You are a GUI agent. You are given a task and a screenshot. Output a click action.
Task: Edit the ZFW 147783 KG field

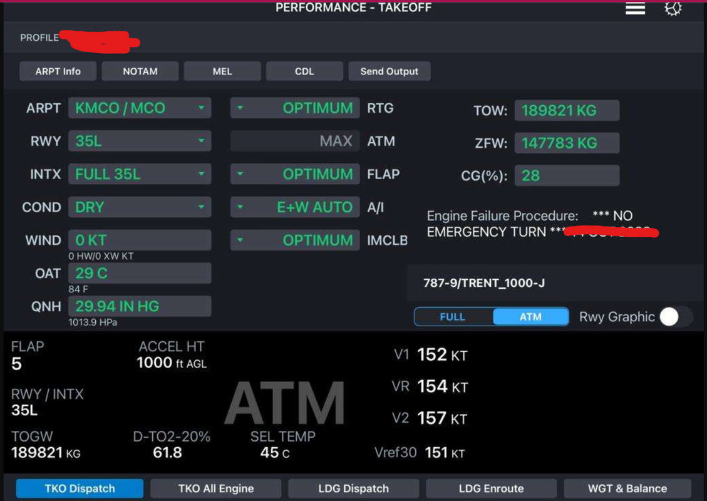click(567, 143)
